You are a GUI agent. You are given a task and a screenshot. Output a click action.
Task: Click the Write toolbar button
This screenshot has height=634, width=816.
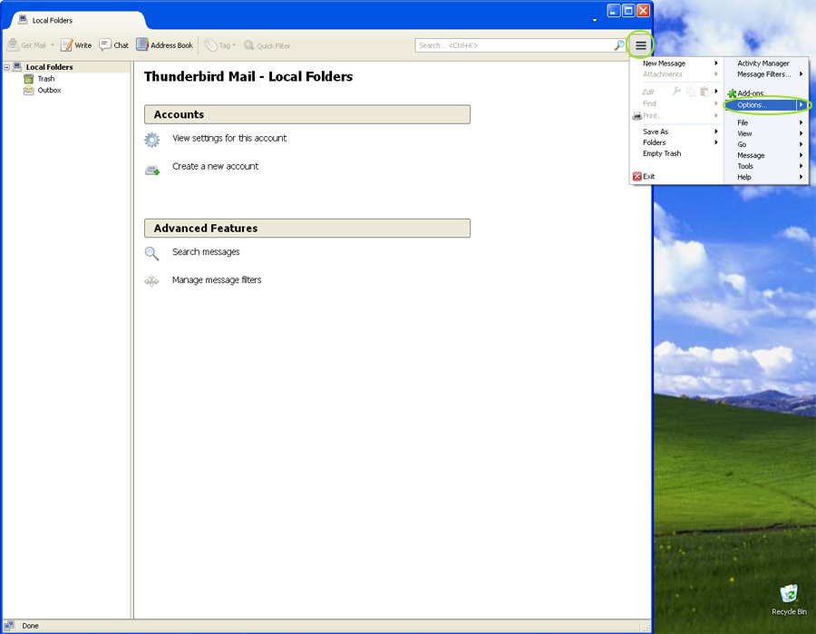click(76, 45)
